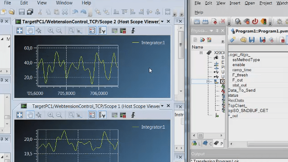This screenshot has width=288, height=162.
Task: Collapse the X20CP tree node
Action: click(x=201, y=53)
